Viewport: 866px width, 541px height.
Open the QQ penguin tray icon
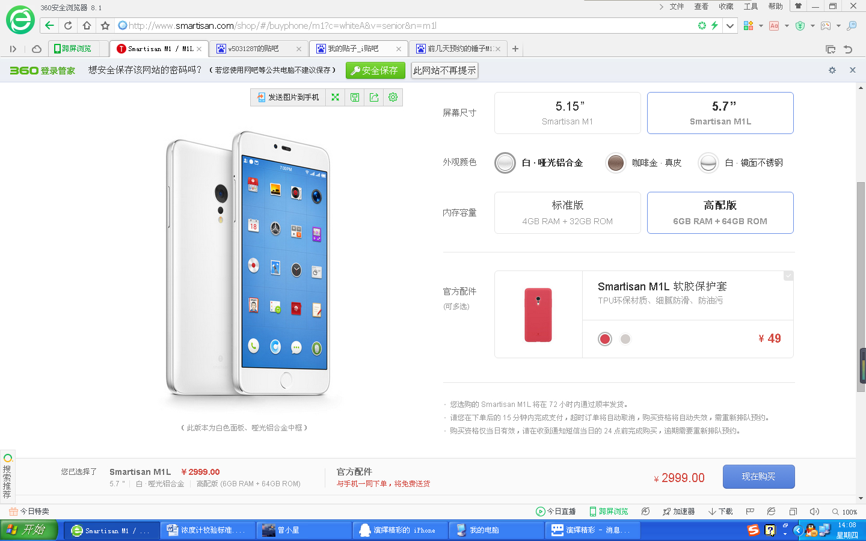(x=811, y=530)
